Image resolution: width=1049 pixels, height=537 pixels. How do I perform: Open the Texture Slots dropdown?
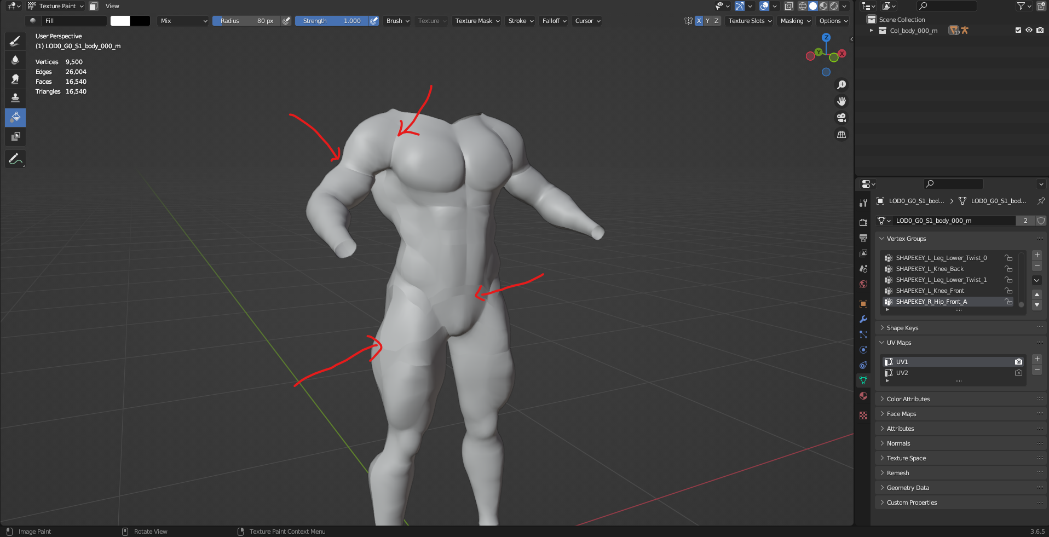click(x=750, y=21)
